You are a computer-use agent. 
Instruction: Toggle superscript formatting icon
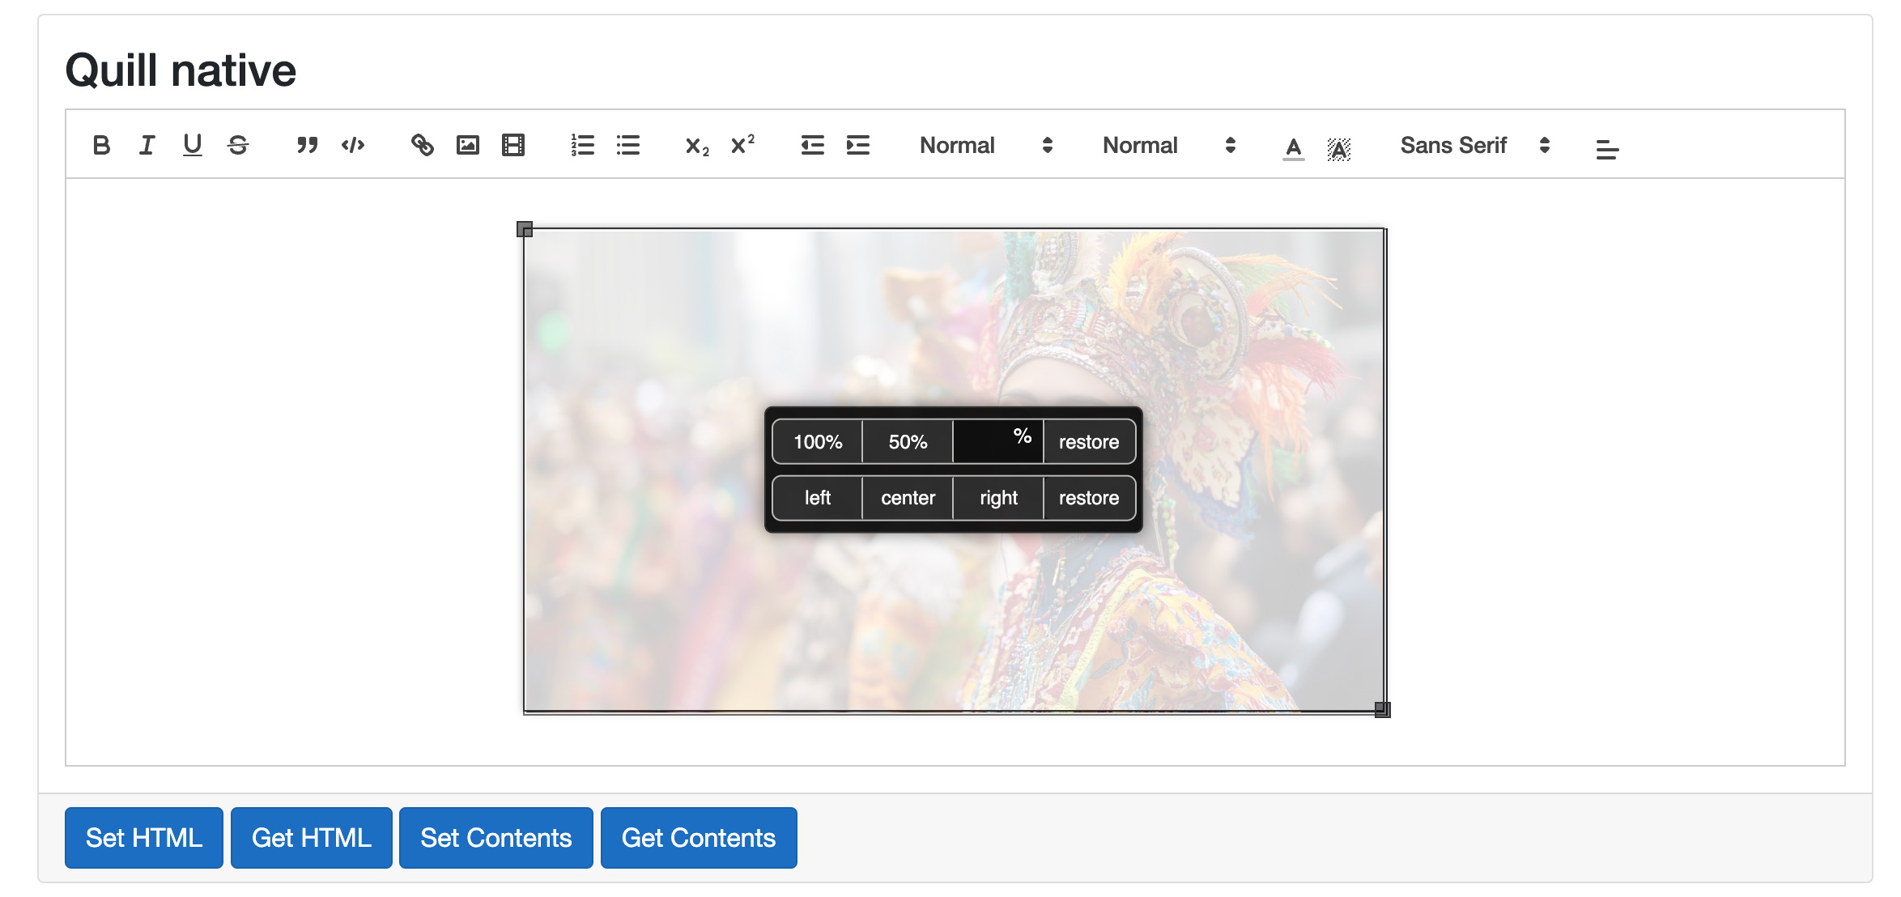[743, 144]
